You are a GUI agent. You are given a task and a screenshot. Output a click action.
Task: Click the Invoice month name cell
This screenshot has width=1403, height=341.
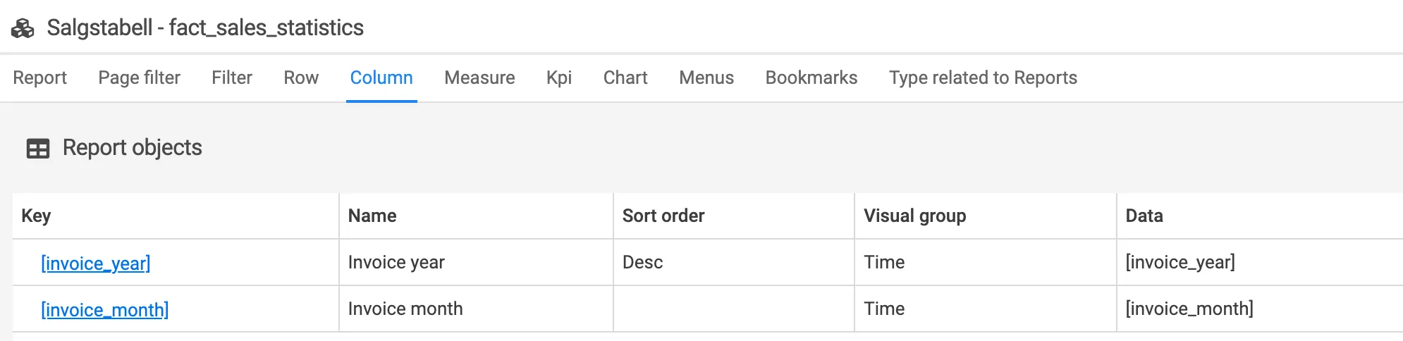click(x=405, y=309)
